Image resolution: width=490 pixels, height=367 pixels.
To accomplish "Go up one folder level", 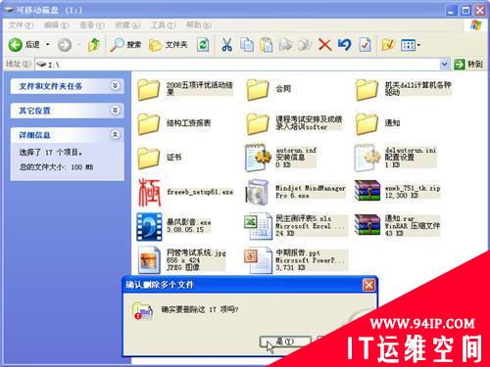I will tap(94, 45).
